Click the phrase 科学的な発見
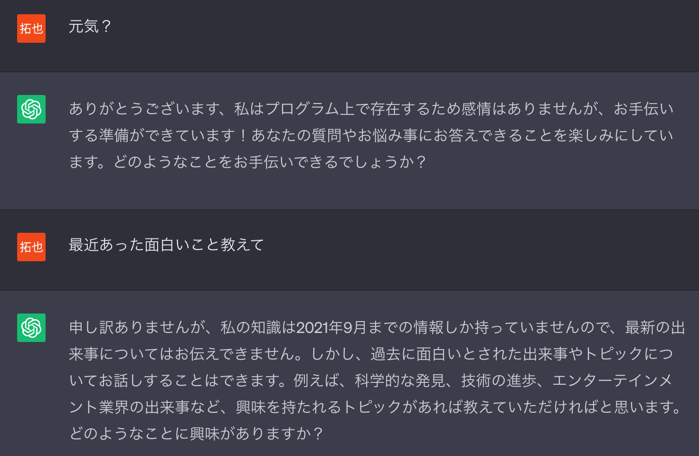699x456 pixels. [400, 381]
